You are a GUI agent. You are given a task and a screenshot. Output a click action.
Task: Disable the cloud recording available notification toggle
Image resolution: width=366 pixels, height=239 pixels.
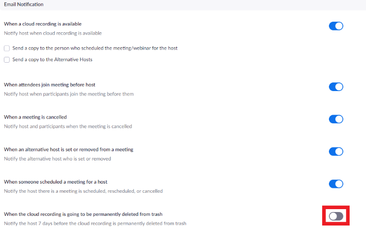pos(336,26)
